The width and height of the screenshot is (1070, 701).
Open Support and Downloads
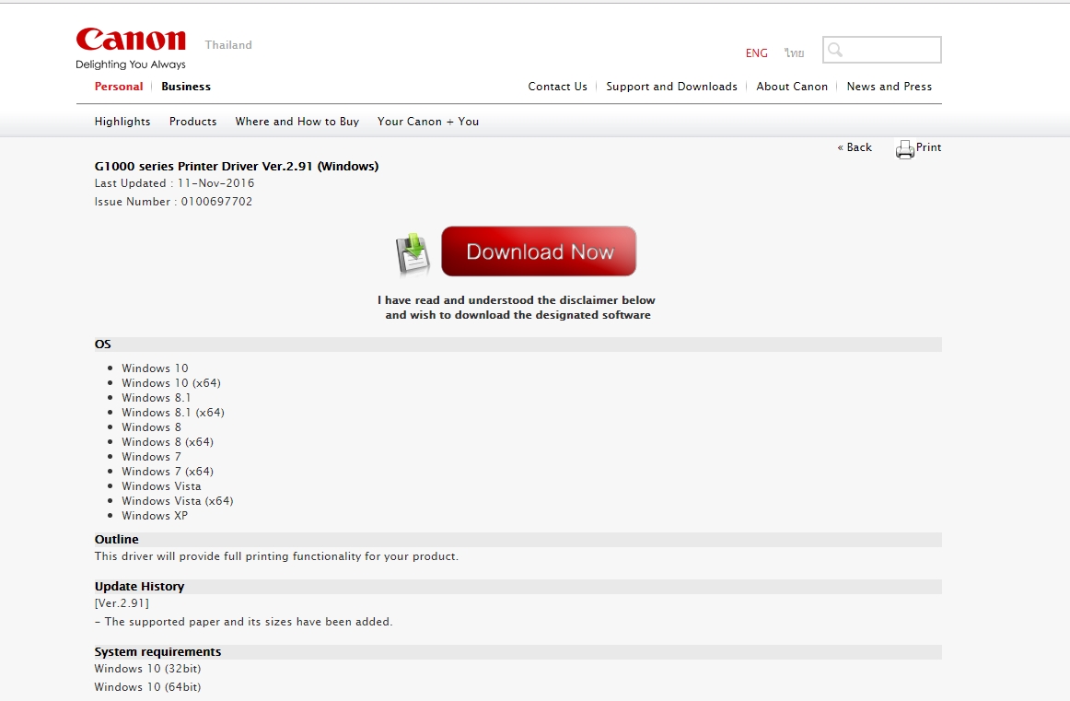pyautogui.click(x=671, y=87)
